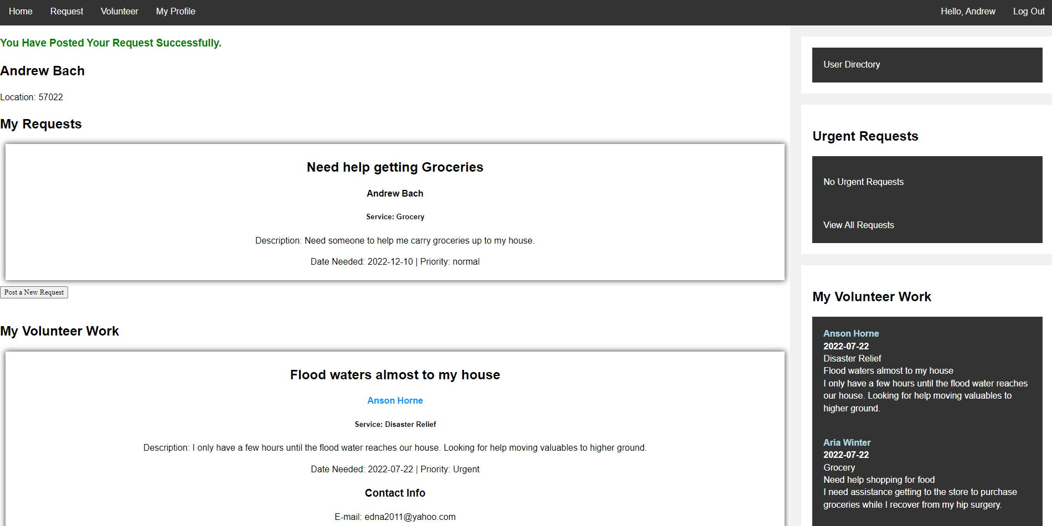This screenshot has height=526, width=1052.
Task: Open Aria Winter's profile link
Action: (x=847, y=442)
